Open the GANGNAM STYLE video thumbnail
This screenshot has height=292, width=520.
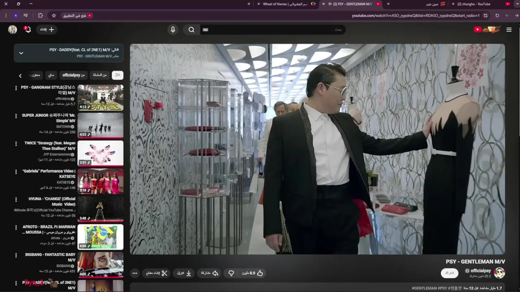click(100, 97)
